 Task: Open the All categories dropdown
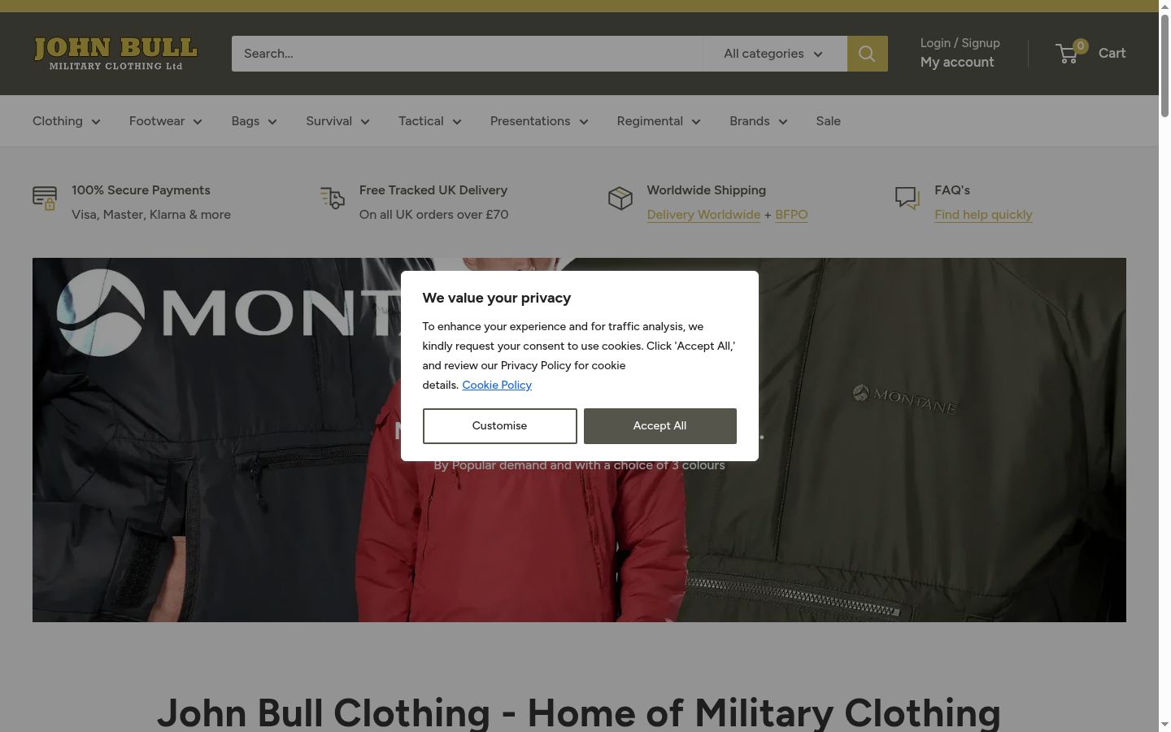tap(775, 54)
